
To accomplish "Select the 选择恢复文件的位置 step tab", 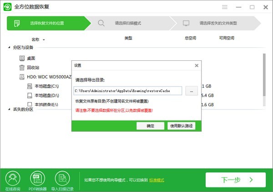I will coord(49,23).
